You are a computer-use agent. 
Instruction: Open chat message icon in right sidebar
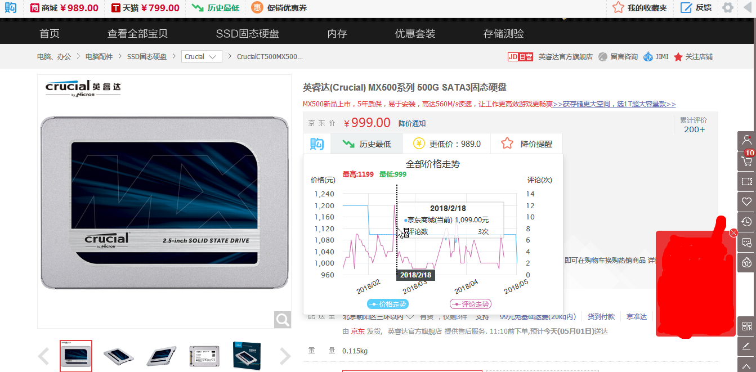coord(747,242)
